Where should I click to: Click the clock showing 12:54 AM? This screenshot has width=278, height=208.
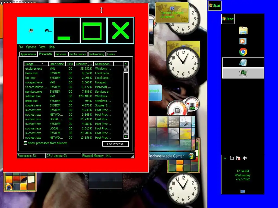[242, 175]
